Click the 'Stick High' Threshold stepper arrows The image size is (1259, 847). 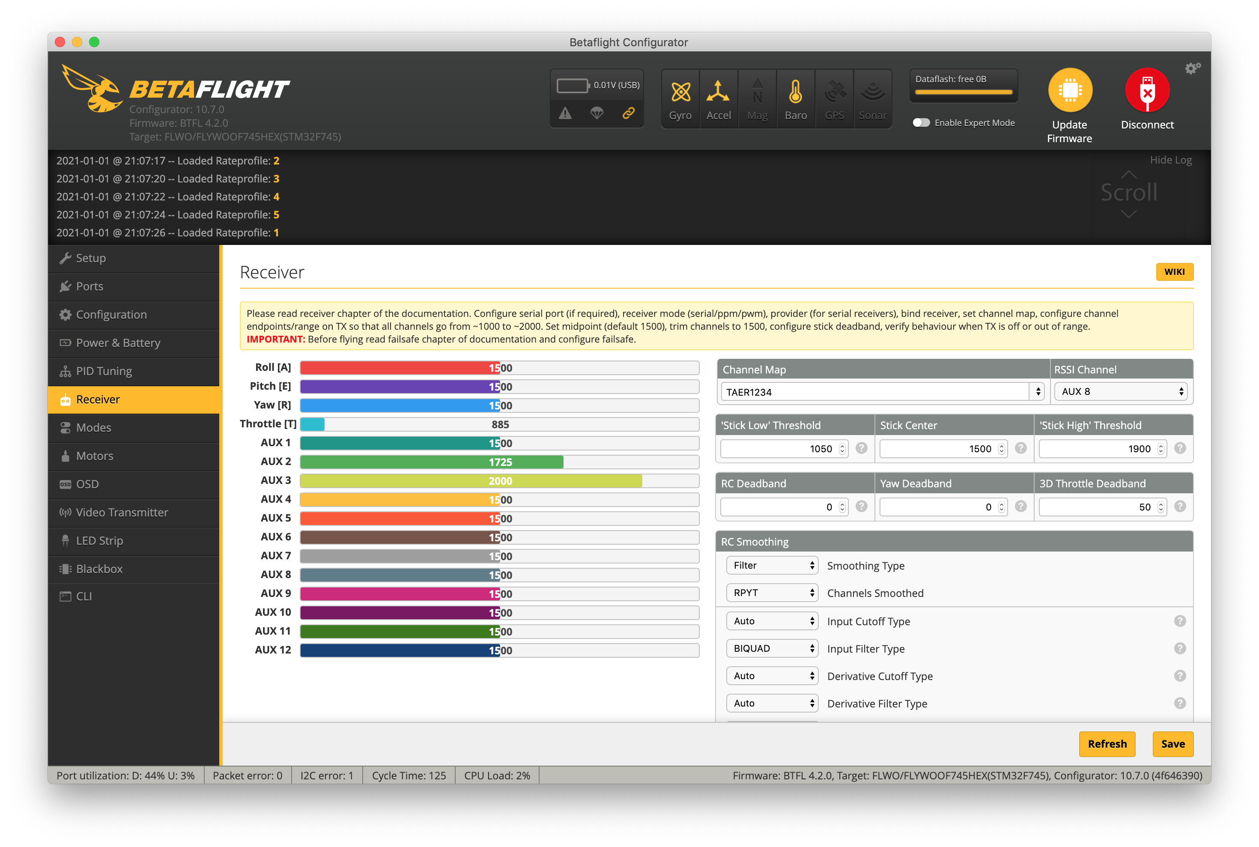(1160, 449)
